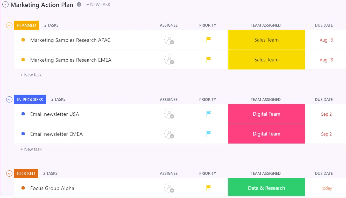
Task: Click 2 TASKS count beside IN PROGRESS
Action: (x=58, y=99)
